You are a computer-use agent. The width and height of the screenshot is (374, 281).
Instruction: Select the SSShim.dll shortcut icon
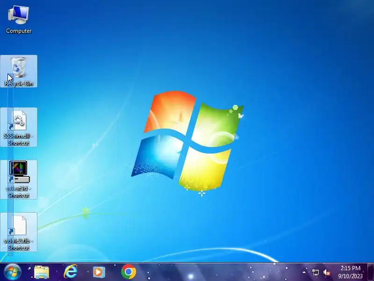(x=19, y=127)
